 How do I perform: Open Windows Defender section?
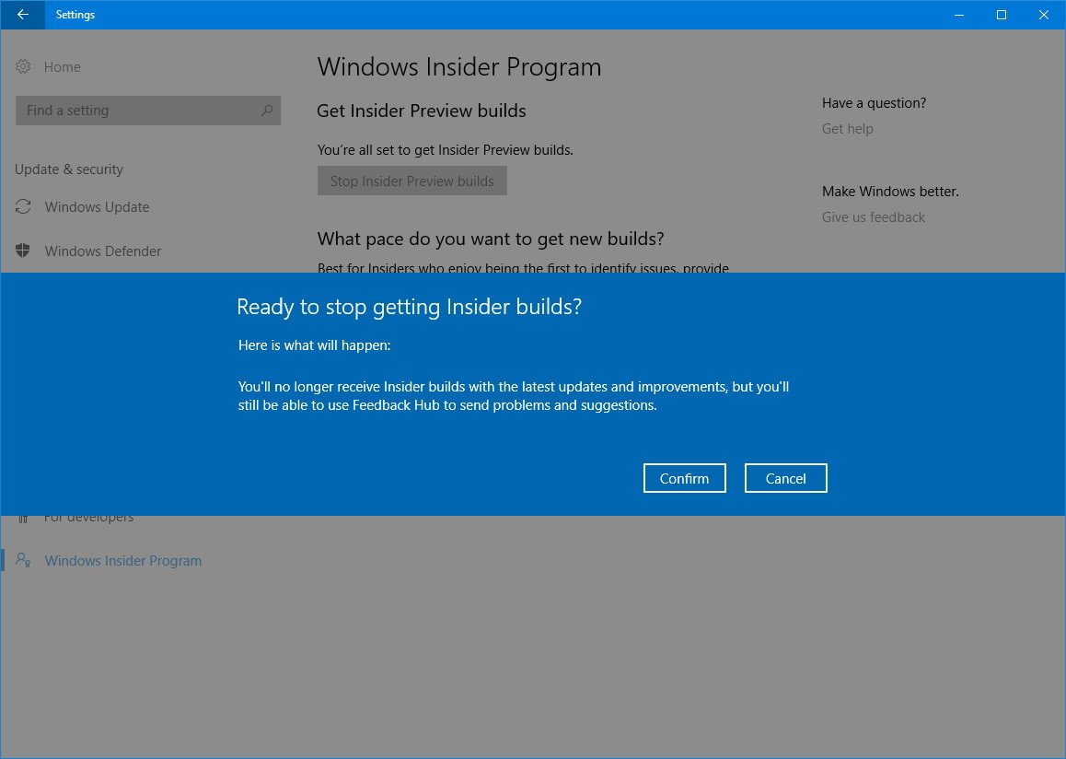(x=103, y=251)
